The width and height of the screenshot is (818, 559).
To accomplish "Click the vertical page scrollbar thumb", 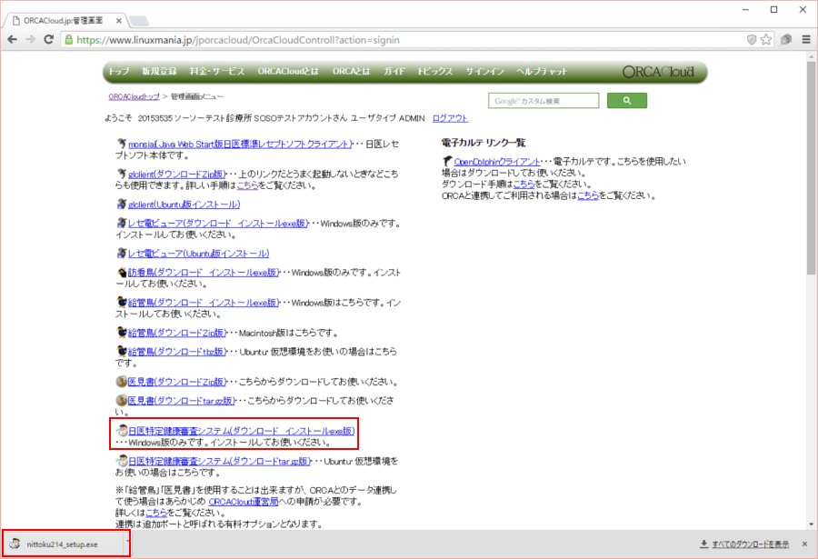I will 809,164.
